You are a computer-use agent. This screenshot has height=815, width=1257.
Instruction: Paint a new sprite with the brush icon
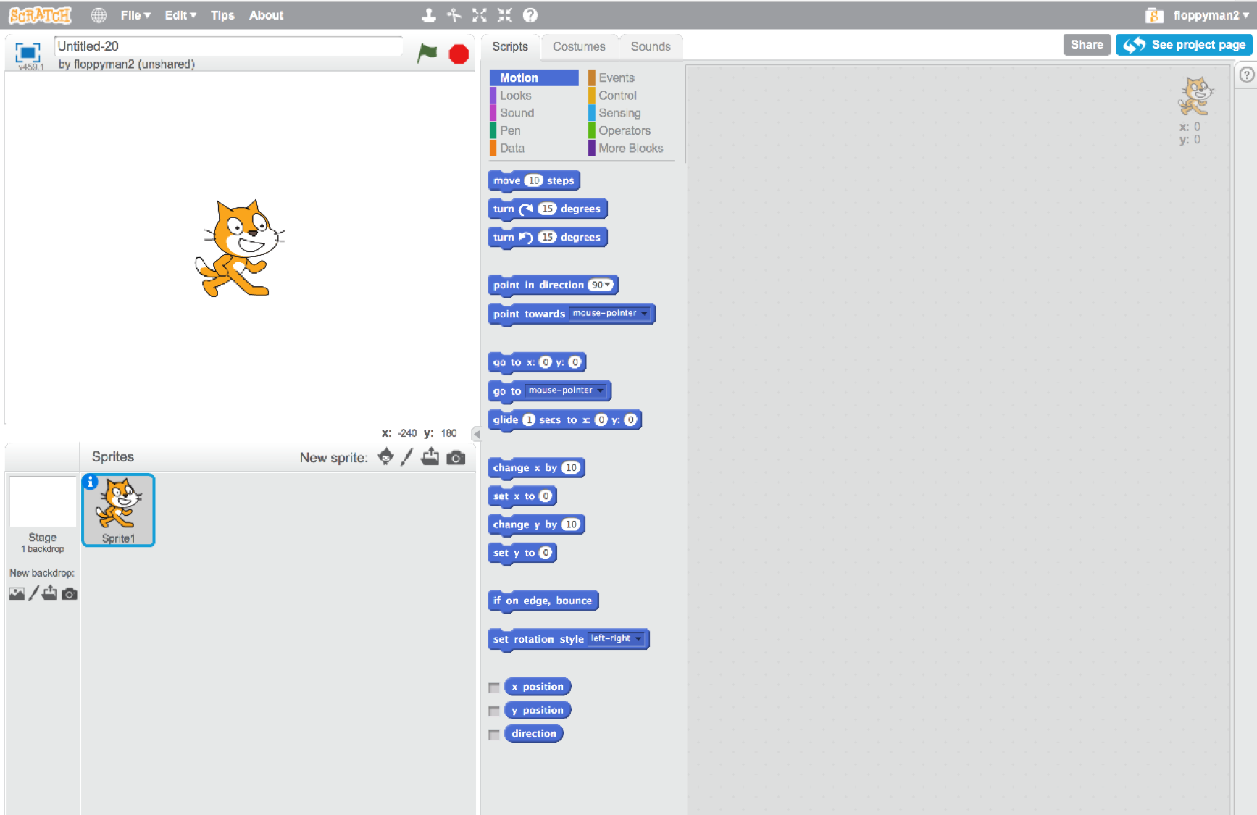406,457
